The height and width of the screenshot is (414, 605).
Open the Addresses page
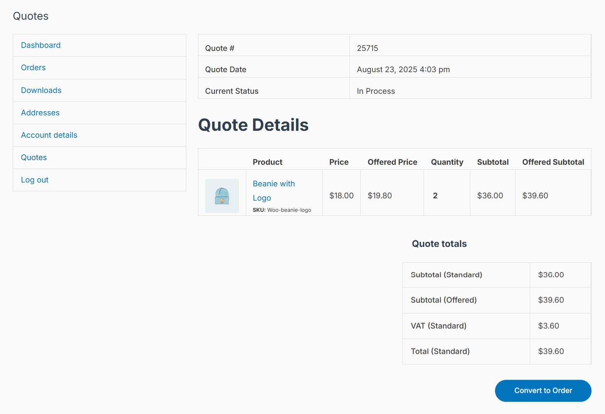(40, 113)
